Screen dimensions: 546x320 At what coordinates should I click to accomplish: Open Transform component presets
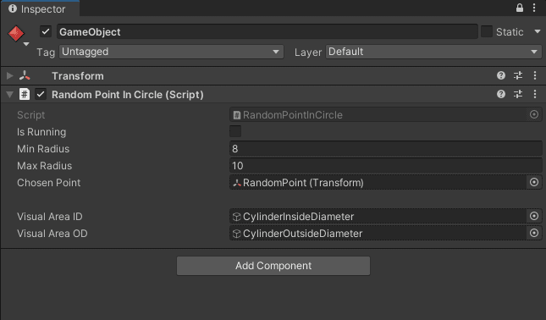pos(518,75)
